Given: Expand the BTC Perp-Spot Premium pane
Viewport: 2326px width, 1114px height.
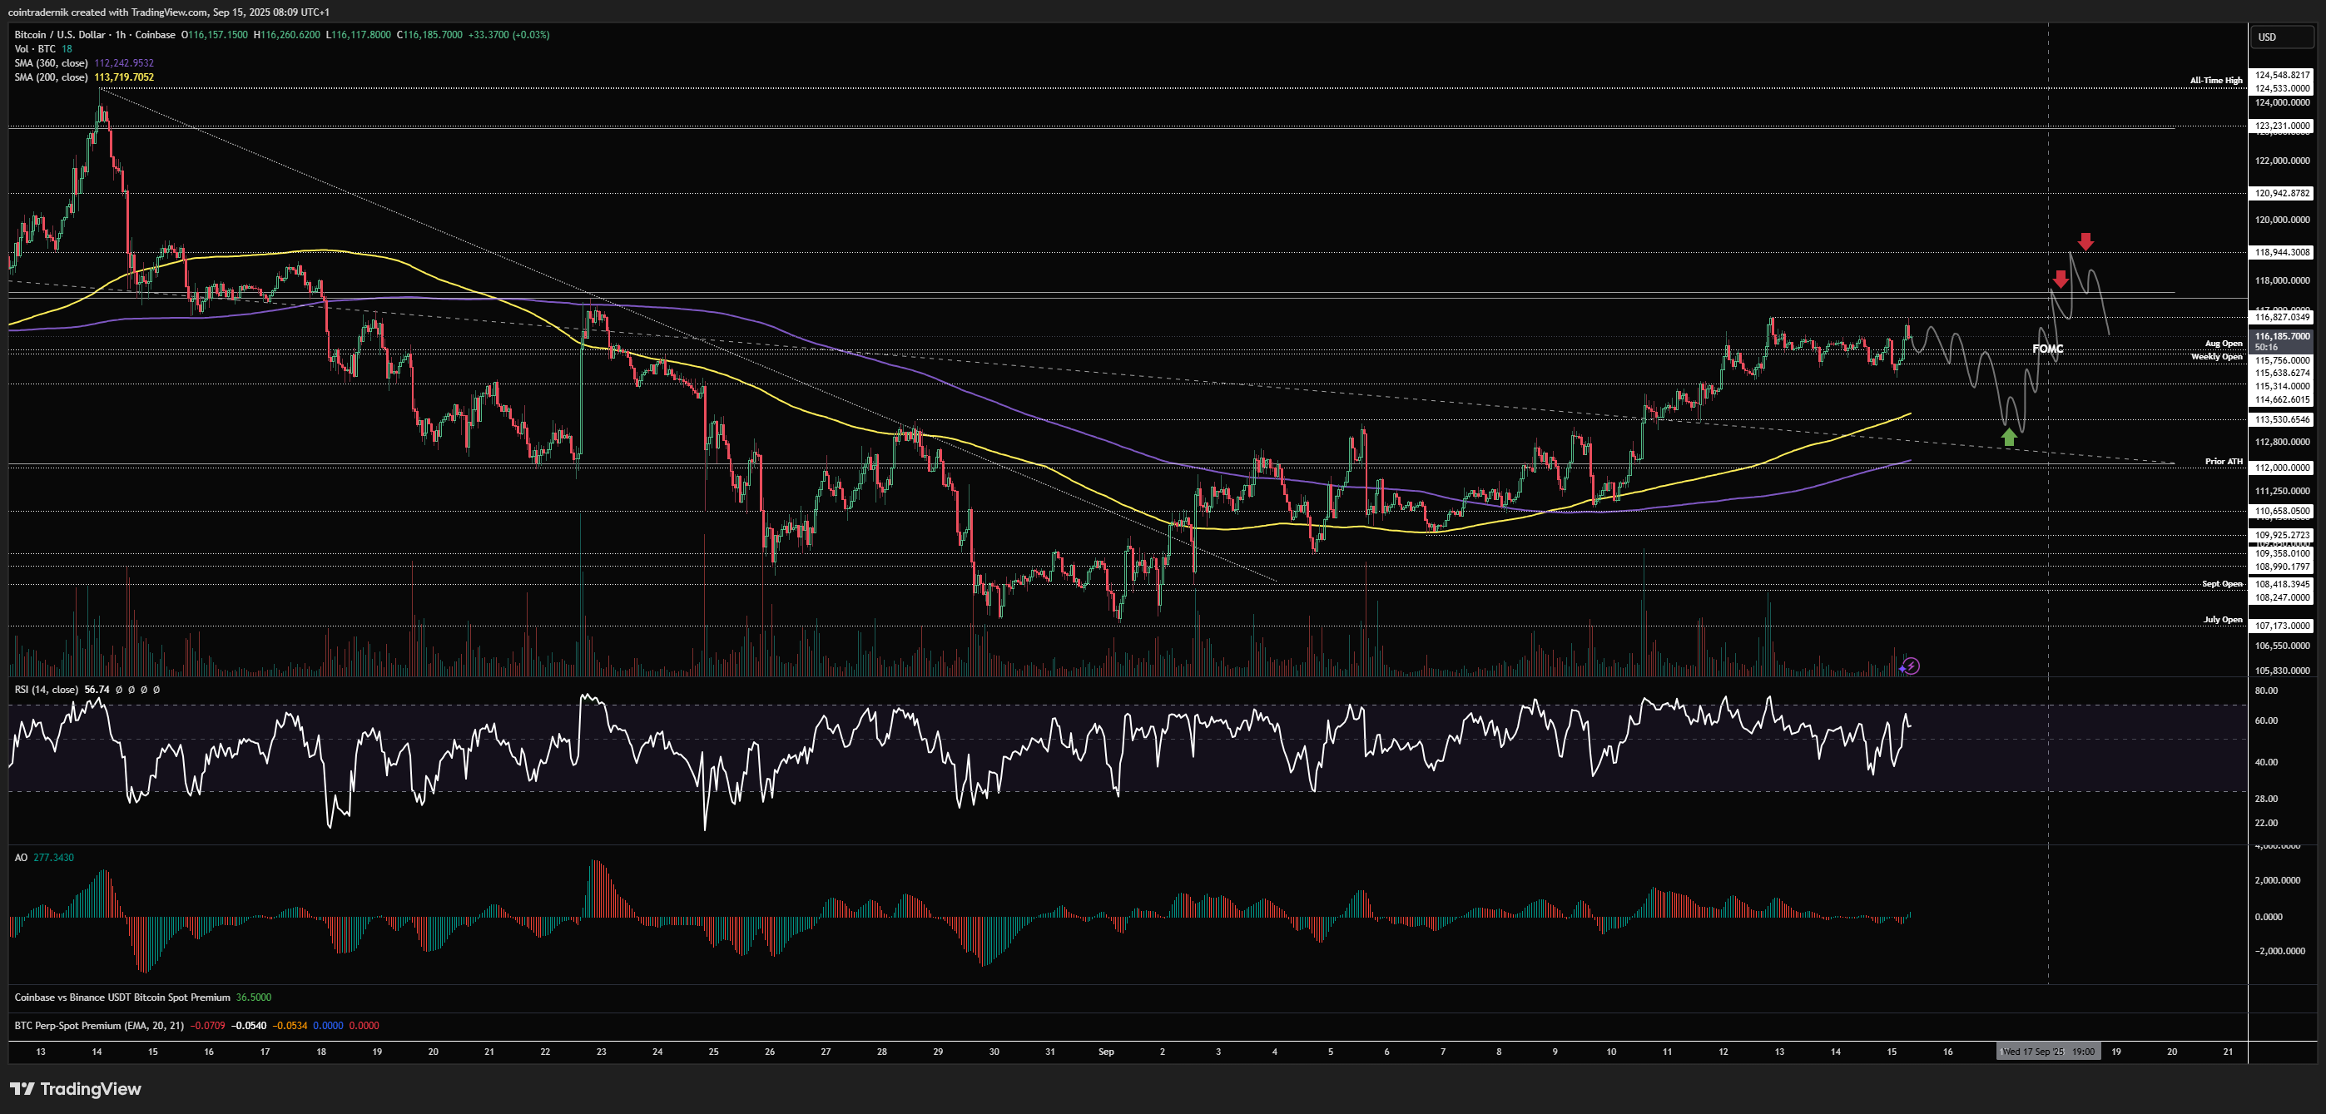Looking at the screenshot, I should [98, 1026].
